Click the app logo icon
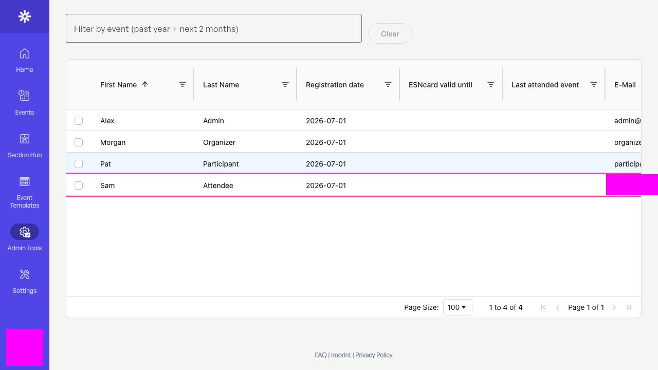 coord(25,16)
